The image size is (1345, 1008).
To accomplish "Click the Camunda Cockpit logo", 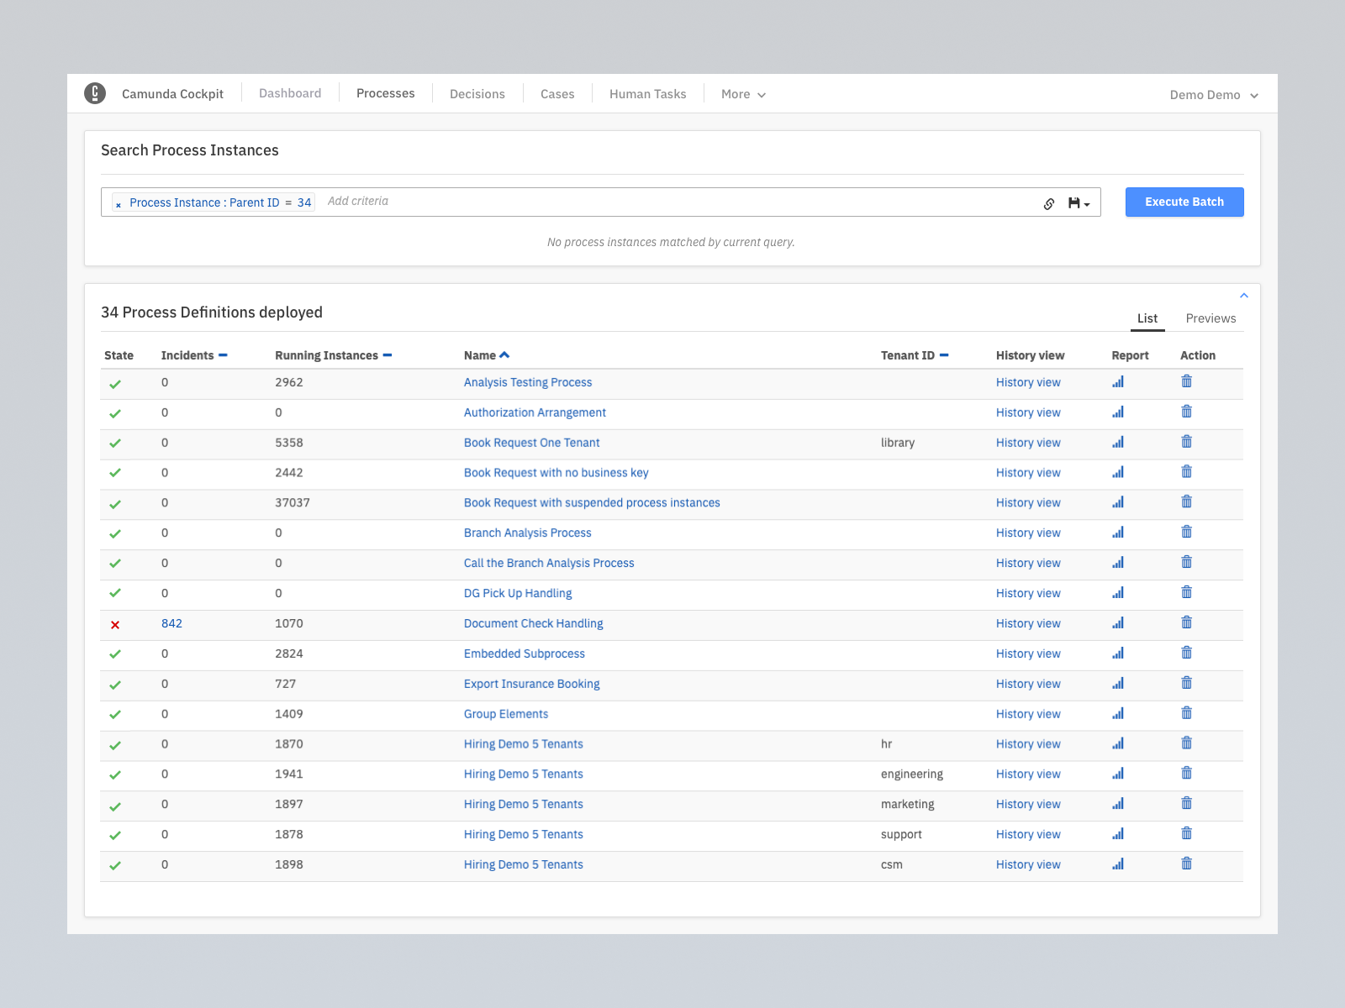I will click(x=95, y=93).
